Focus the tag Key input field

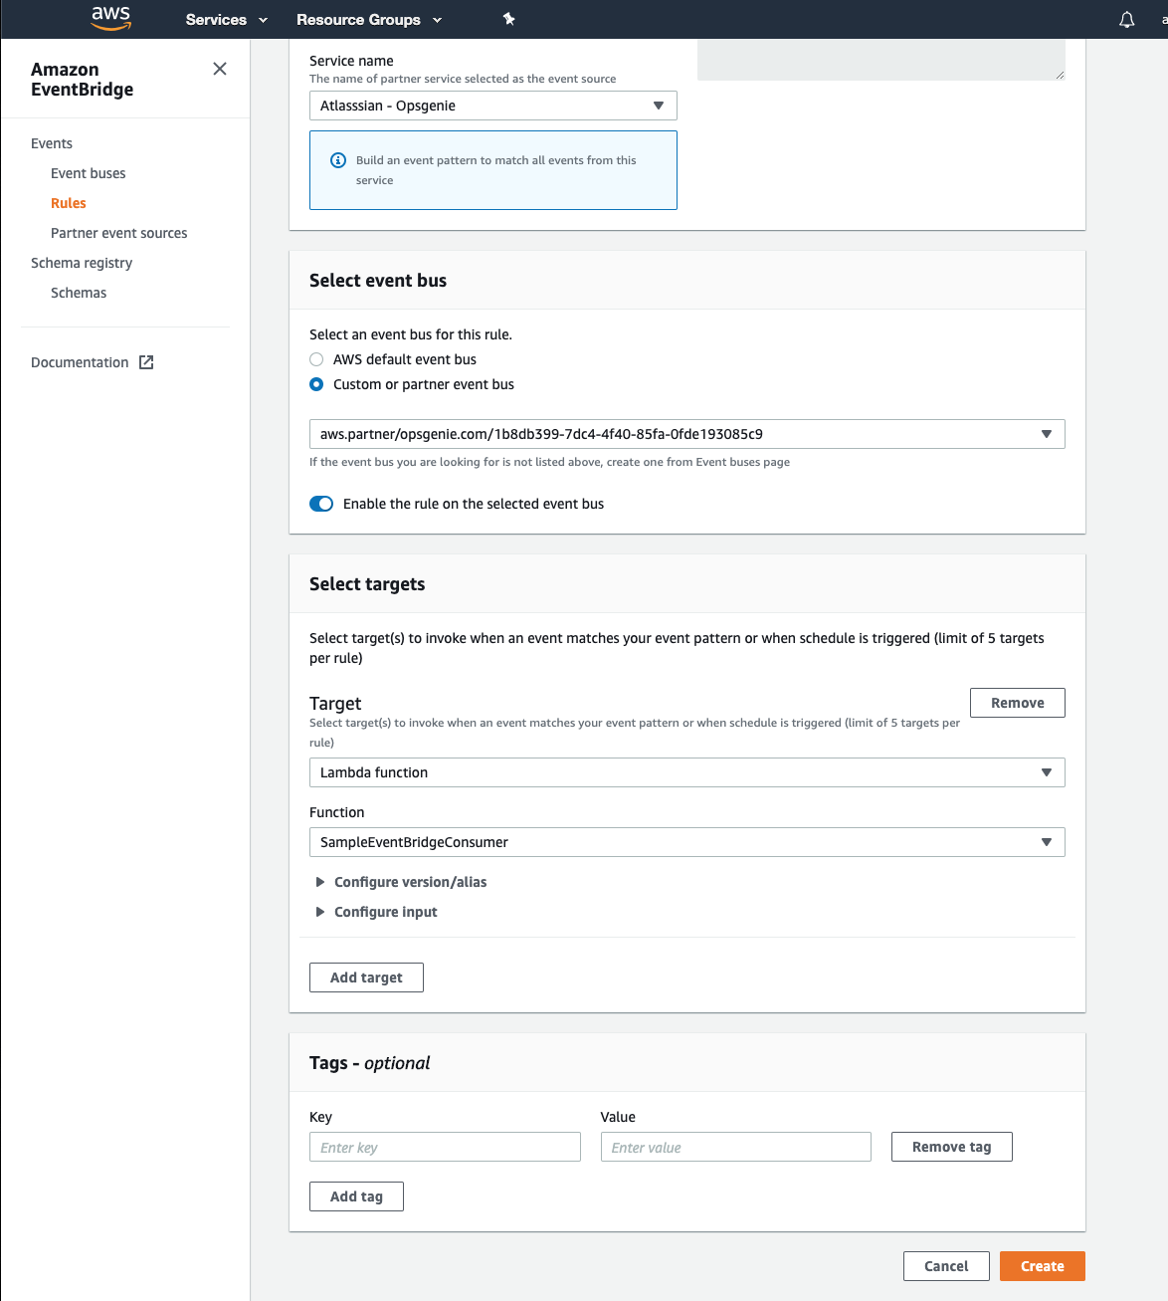pyautogui.click(x=445, y=1147)
